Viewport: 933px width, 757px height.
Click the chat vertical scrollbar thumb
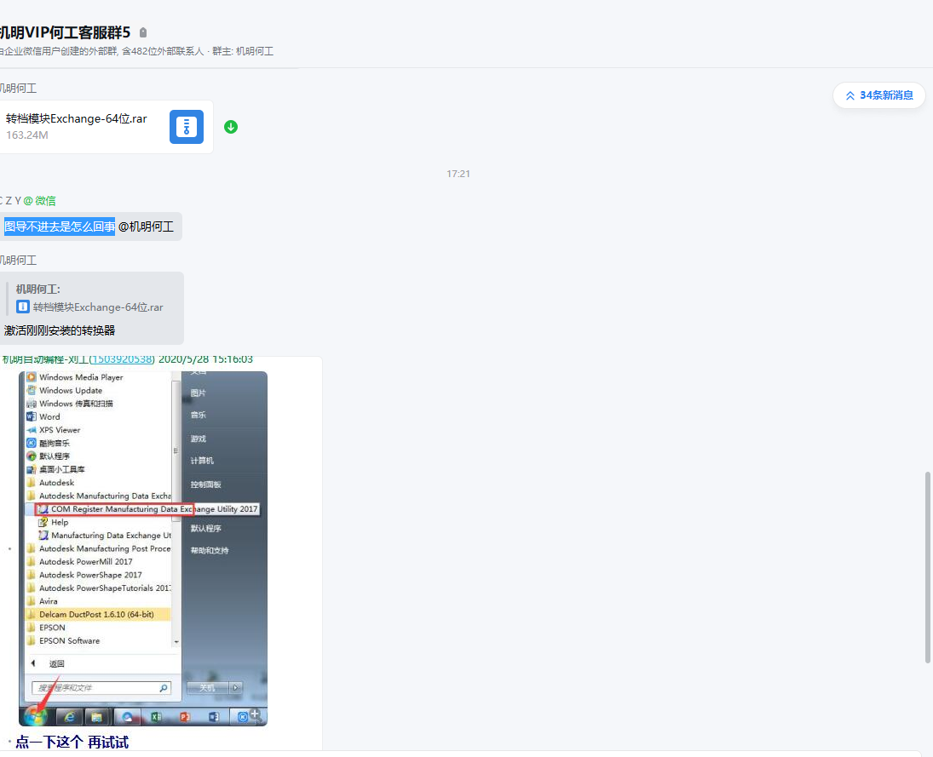coord(927,567)
